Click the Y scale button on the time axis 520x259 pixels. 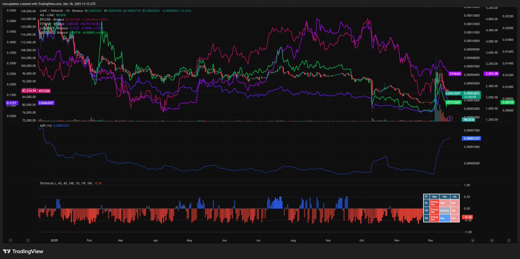point(10,240)
